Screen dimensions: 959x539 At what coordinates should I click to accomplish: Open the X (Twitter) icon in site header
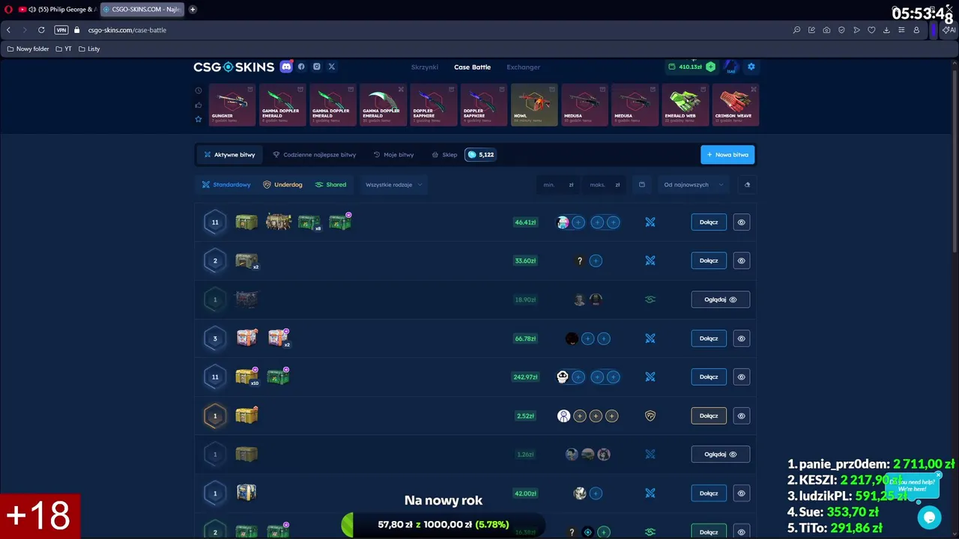coord(331,67)
